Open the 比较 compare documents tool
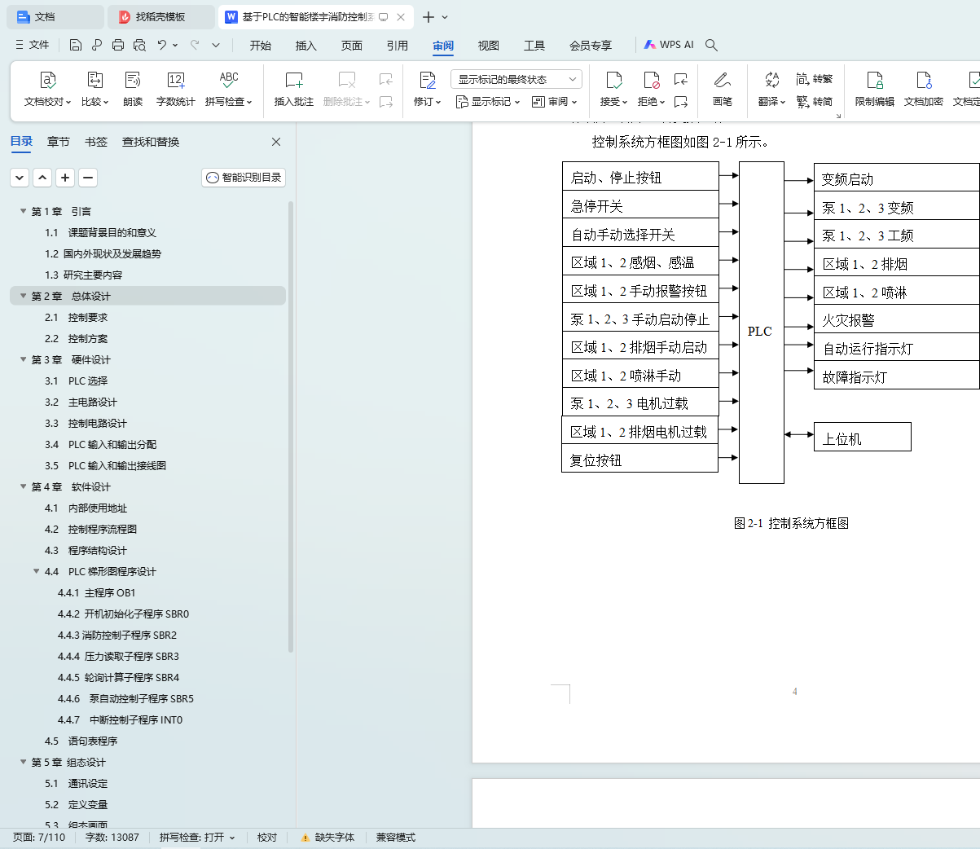 [94, 89]
